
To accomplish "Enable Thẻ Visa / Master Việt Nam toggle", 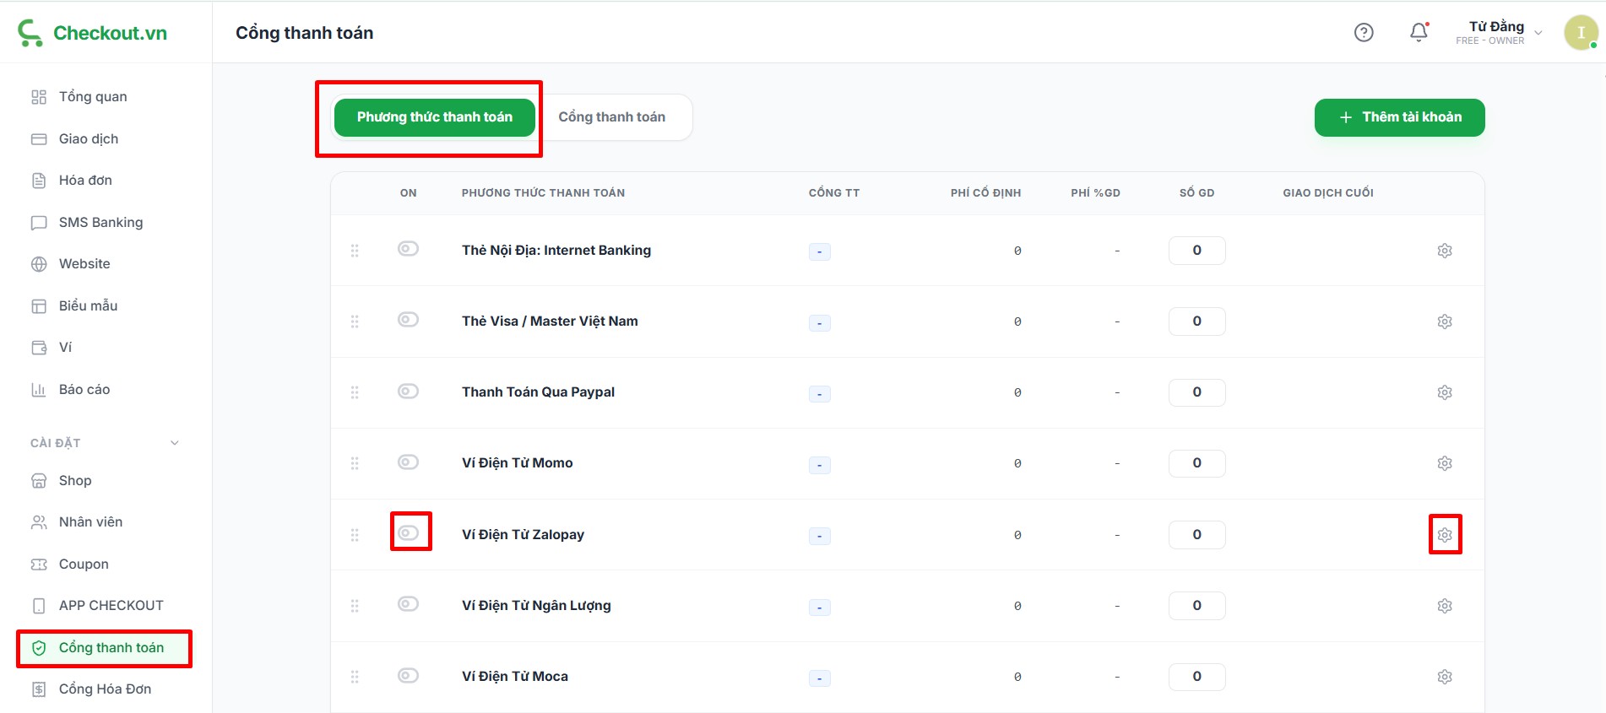I will pos(409,320).
